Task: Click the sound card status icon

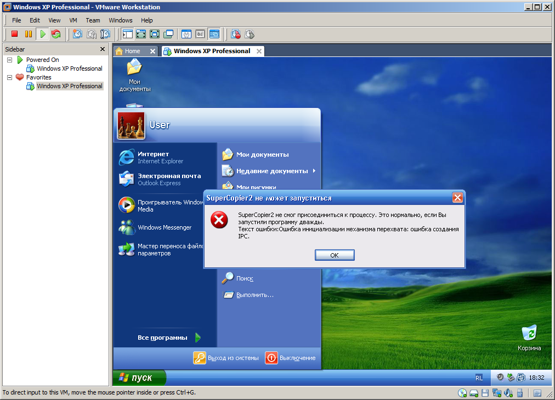Action: pyautogui.click(x=508, y=393)
